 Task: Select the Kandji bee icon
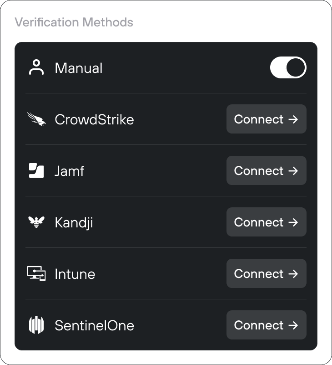(x=36, y=222)
